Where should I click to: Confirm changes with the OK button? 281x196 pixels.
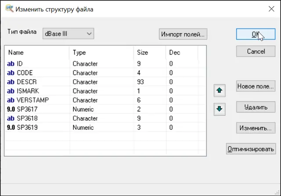pyautogui.click(x=256, y=34)
